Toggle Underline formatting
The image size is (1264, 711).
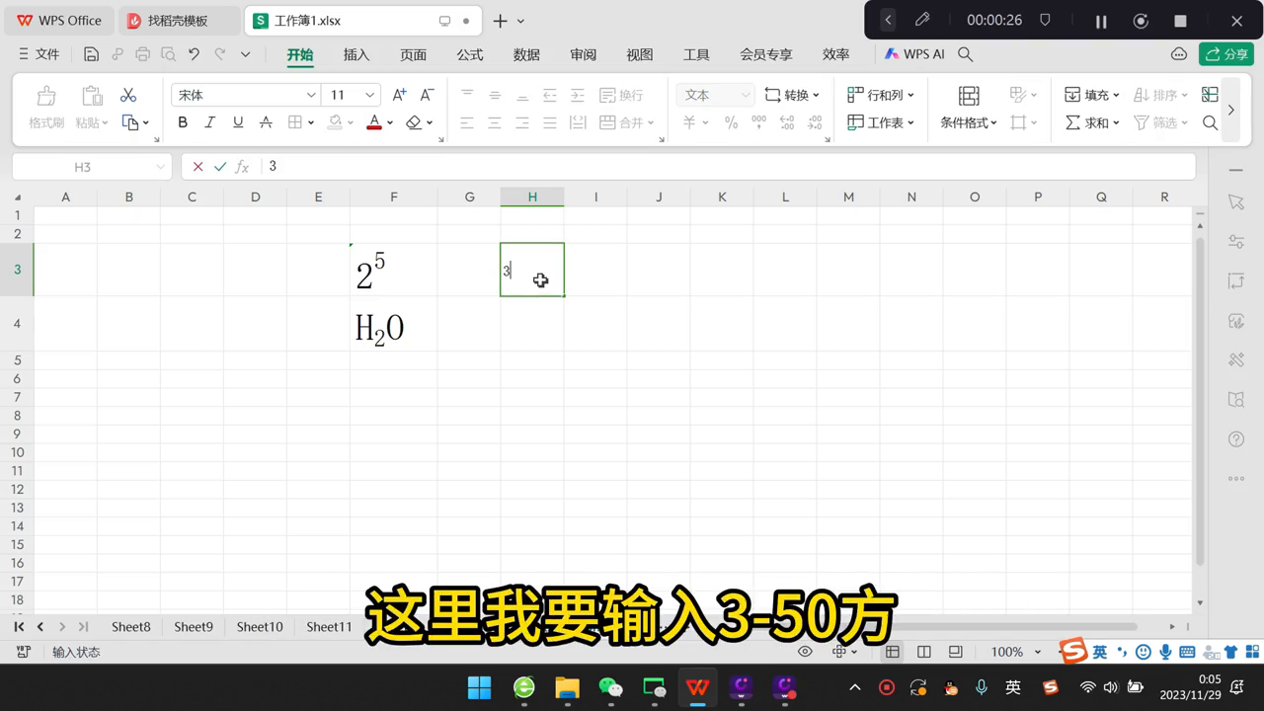click(238, 122)
